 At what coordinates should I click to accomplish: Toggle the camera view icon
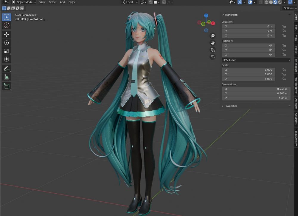pyautogui.click(x=212, y=50)
